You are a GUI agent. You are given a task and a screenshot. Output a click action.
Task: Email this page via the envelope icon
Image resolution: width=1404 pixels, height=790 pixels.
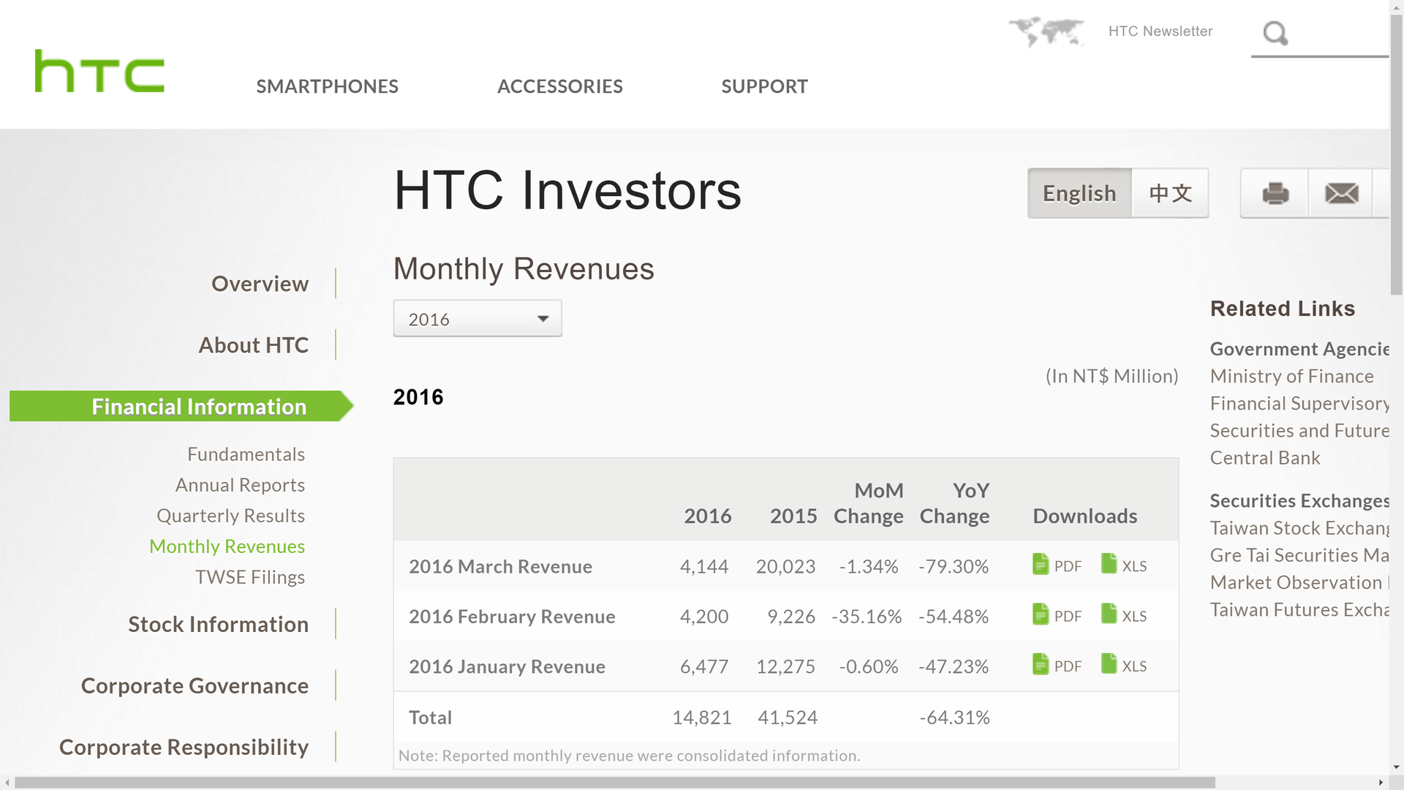point(1341,194)
